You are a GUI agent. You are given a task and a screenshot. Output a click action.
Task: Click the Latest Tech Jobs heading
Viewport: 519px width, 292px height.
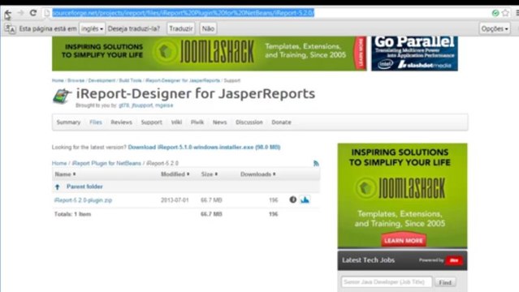[x=369, y=260]
